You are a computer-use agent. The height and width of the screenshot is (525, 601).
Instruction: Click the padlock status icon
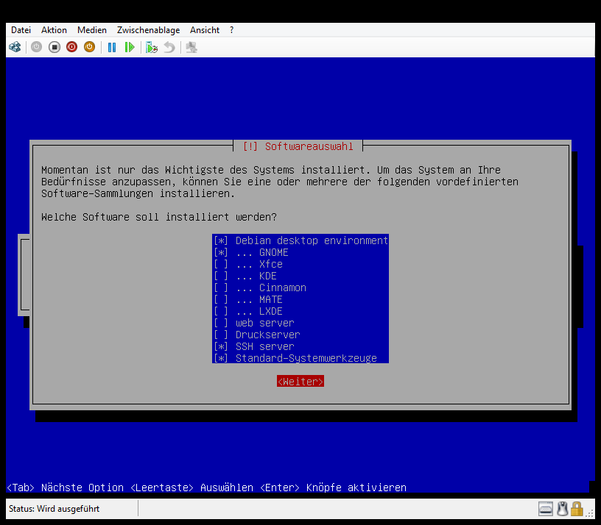point(577,509)
